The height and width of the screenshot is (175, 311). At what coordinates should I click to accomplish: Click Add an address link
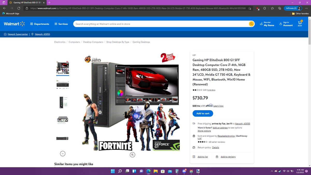220,128
